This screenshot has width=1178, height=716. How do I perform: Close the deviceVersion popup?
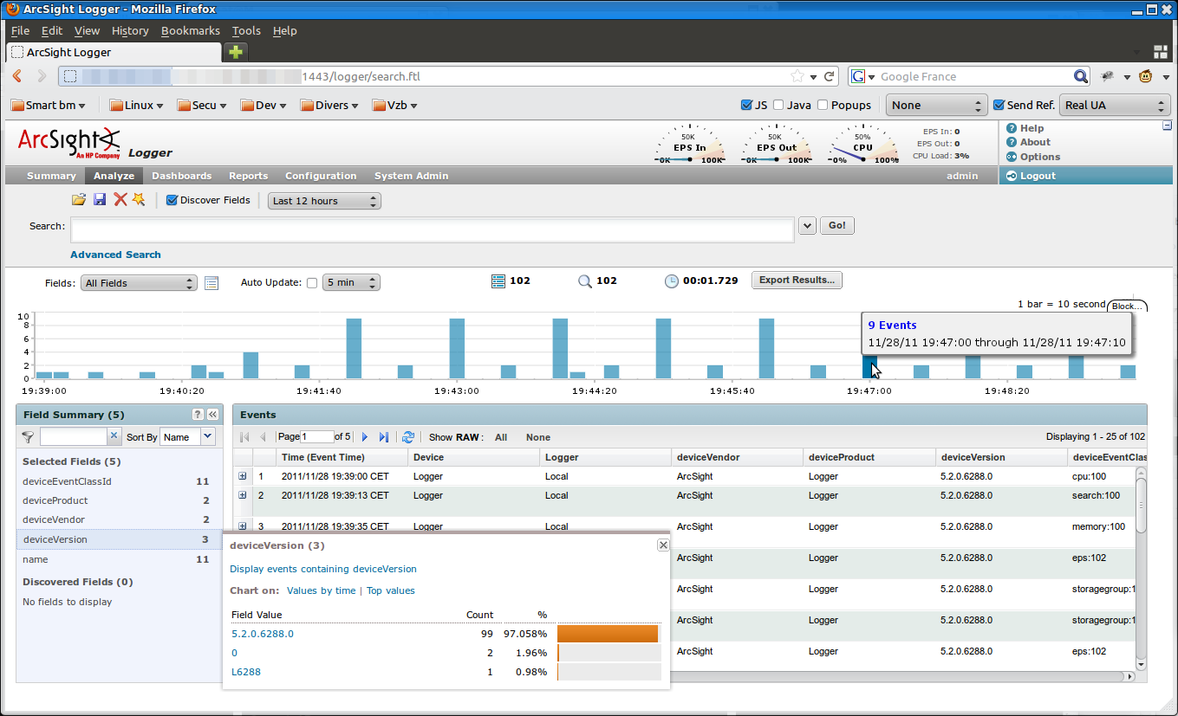point(663,545)
